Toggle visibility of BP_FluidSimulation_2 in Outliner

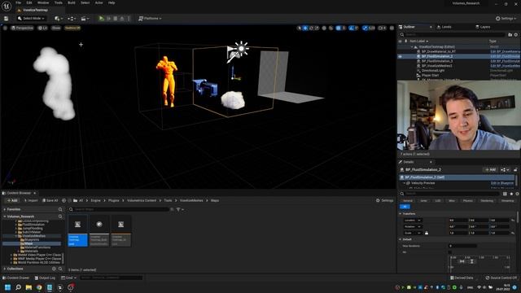[400, 56]
